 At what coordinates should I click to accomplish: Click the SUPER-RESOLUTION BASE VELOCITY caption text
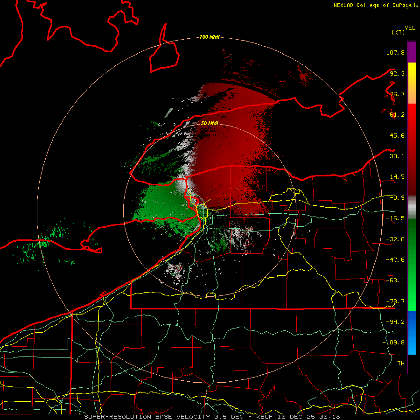[x=147, y=417]
